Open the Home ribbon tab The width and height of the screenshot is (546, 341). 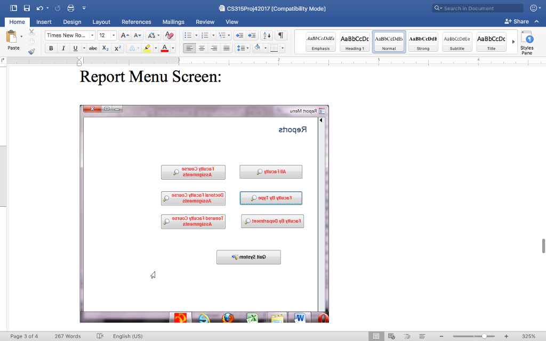point(17,22)
